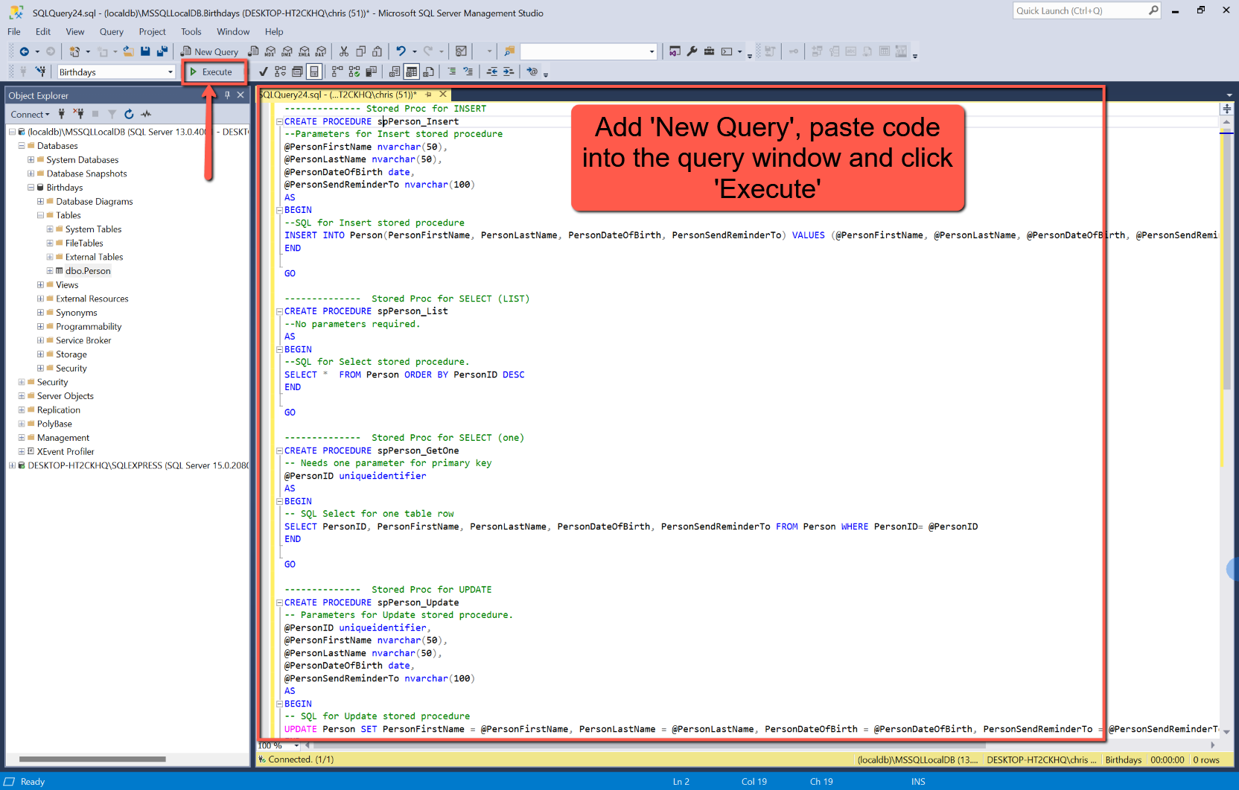Screen dimensions: 1239x790
Task: Refresh the Object Explorer tree
Action: 129,114
